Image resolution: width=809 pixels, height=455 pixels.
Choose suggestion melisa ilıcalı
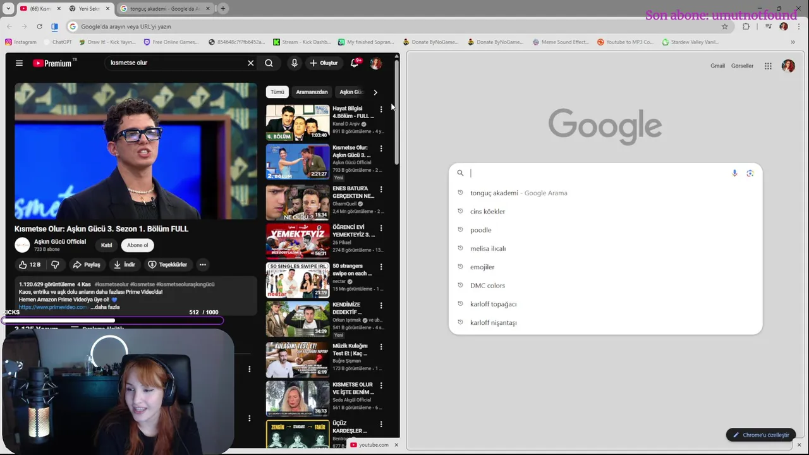(x=605, y=248)
